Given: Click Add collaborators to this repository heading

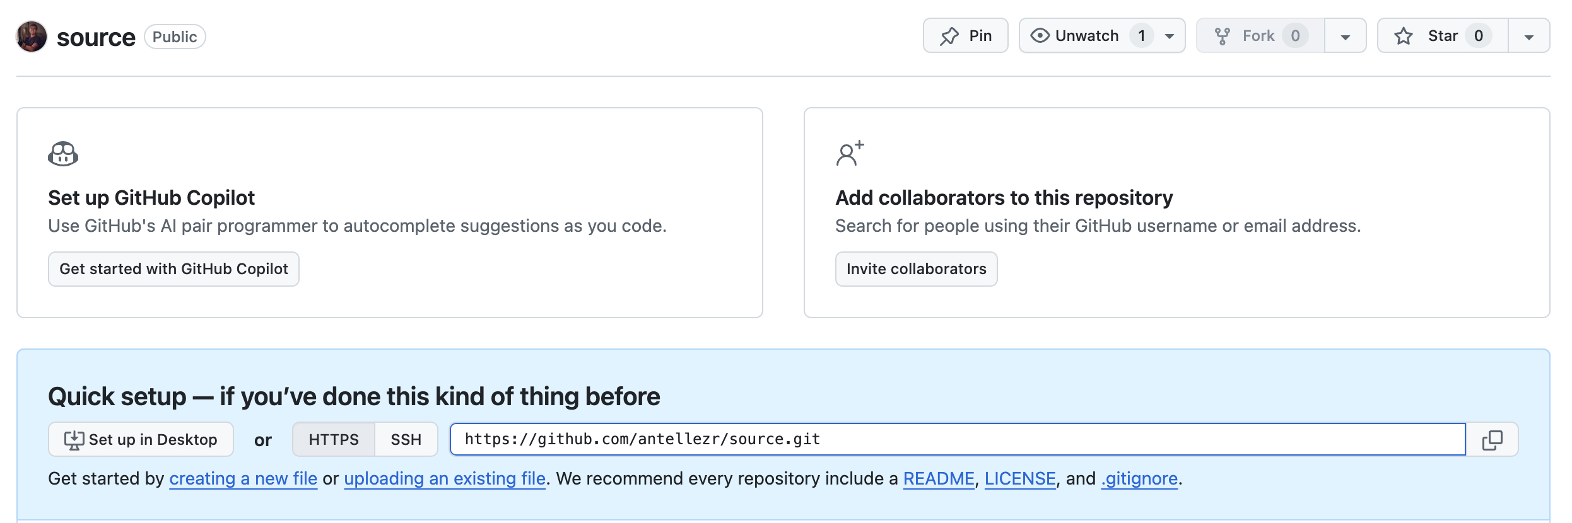Looking at the screenshot, I should pyautogui.click(x=1004, y=198).
